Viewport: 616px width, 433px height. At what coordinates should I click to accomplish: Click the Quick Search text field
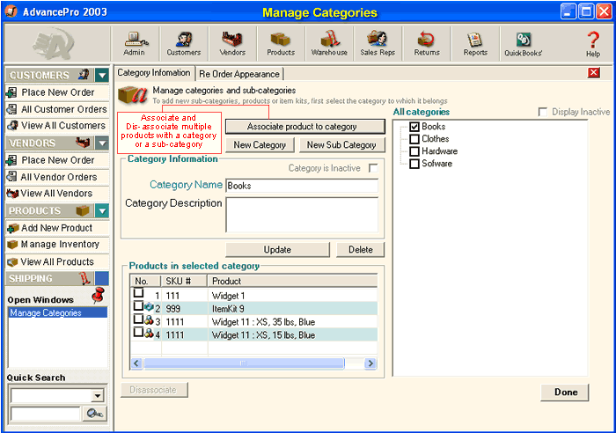(46, 414)
